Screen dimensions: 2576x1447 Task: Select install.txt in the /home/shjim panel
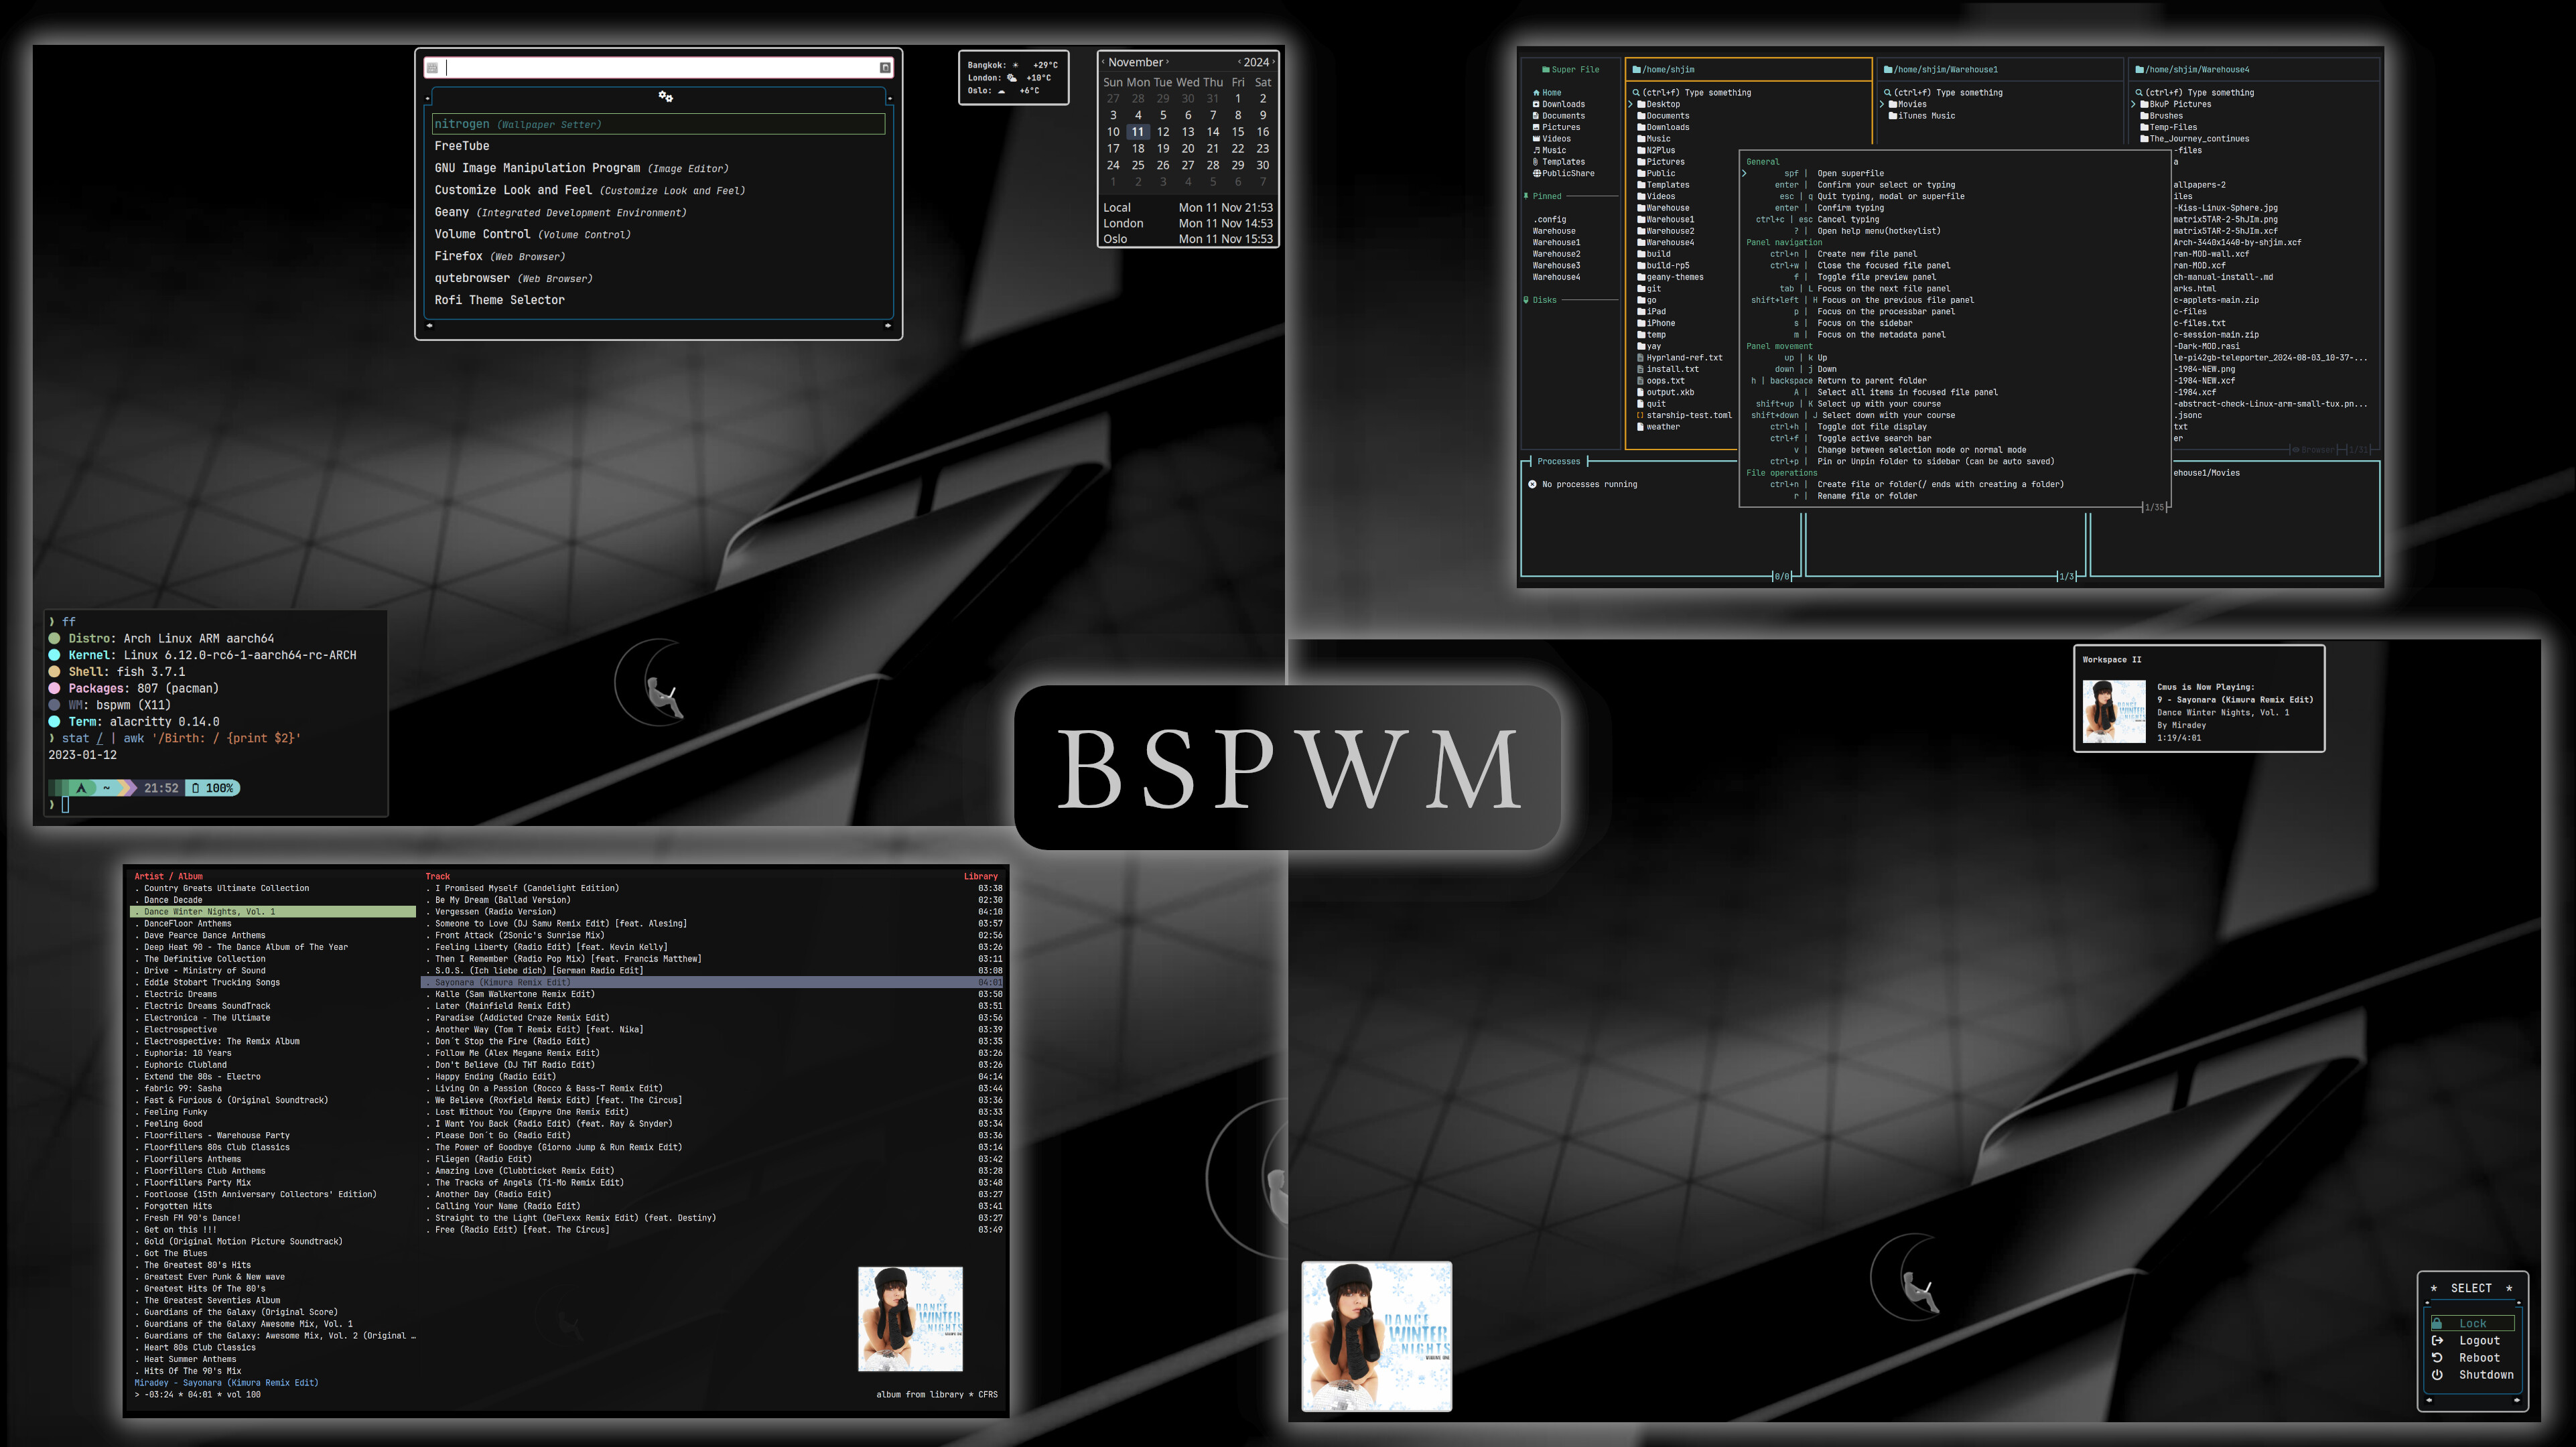[1667, 369]
